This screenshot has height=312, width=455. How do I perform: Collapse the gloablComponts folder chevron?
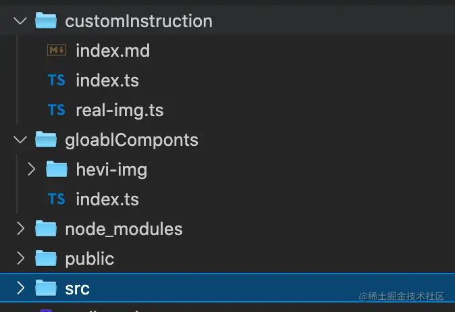(20, 140)
